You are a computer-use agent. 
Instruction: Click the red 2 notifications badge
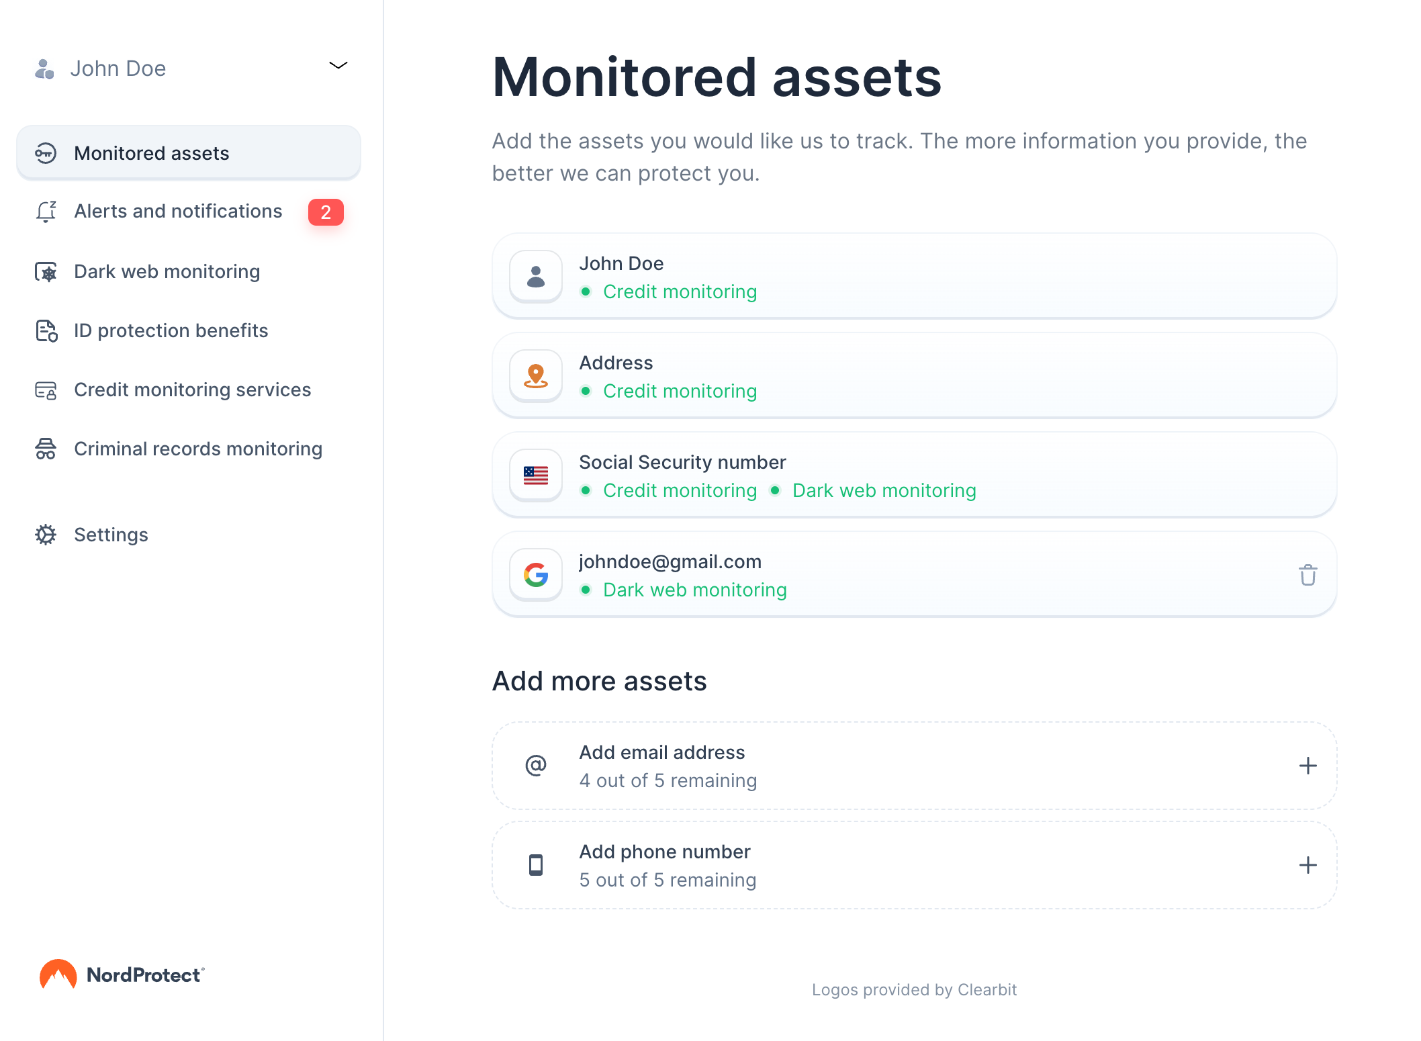(x=326, y=212)
